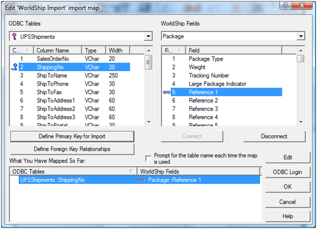The image size is (317, 229).
Task: Click the ODBC Login button
Action: point(288,173)
